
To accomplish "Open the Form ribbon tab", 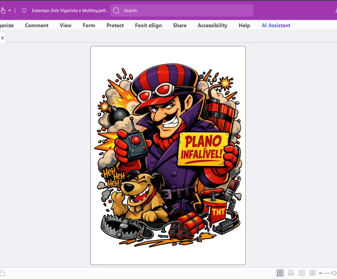I will [89, 25].
